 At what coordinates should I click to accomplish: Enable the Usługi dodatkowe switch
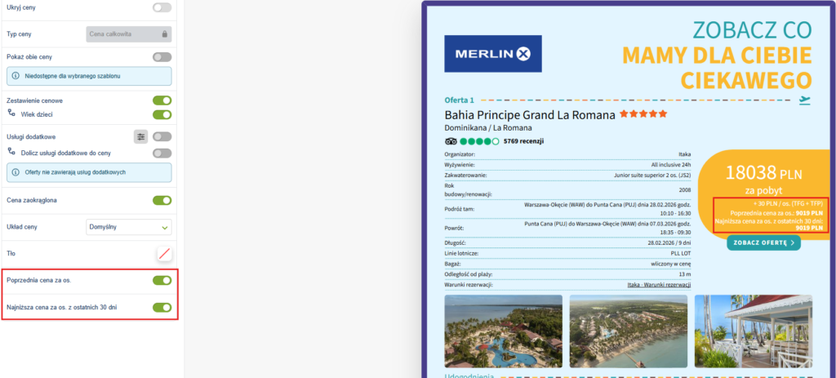tap(162, 137)
